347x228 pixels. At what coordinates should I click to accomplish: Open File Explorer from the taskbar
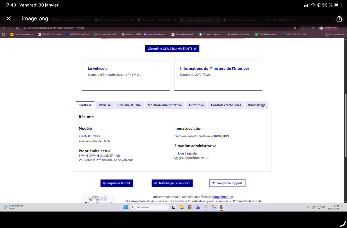(182, 207)
